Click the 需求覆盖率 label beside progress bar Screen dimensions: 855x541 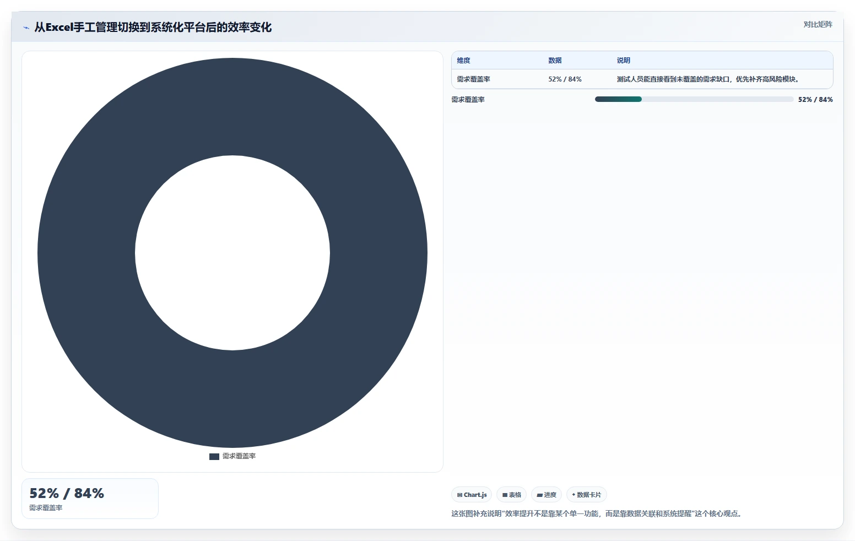pos(468,100)
